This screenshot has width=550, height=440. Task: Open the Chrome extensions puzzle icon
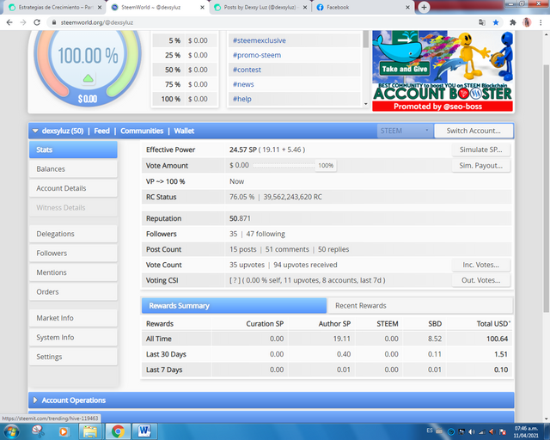pyautogui.click(x=513, y=22)
